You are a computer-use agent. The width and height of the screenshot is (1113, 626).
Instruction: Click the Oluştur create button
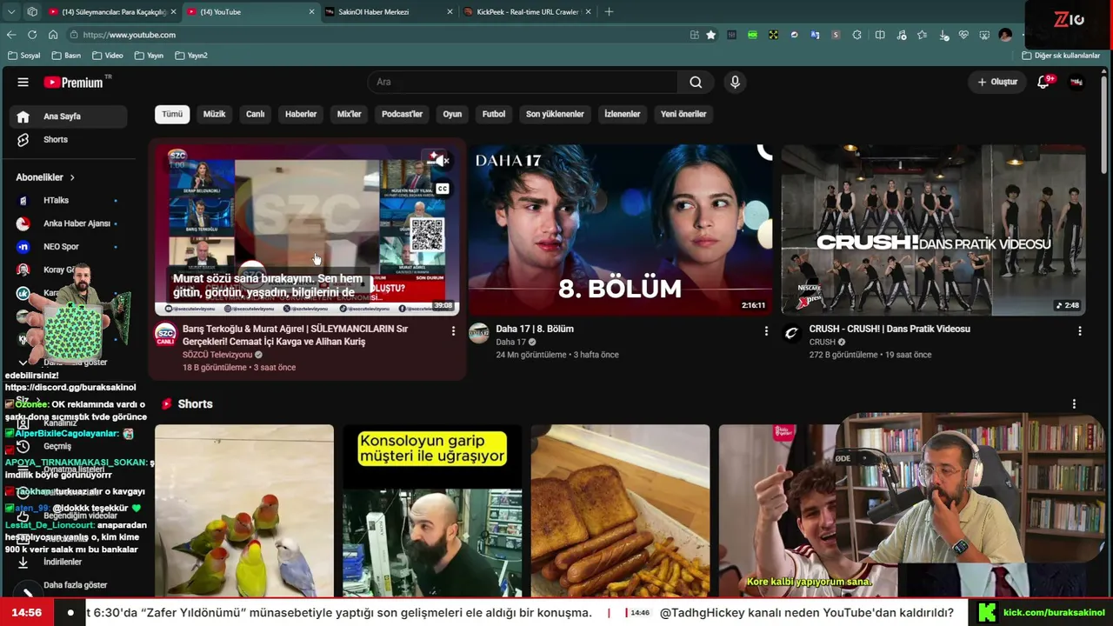click(996, 82)
